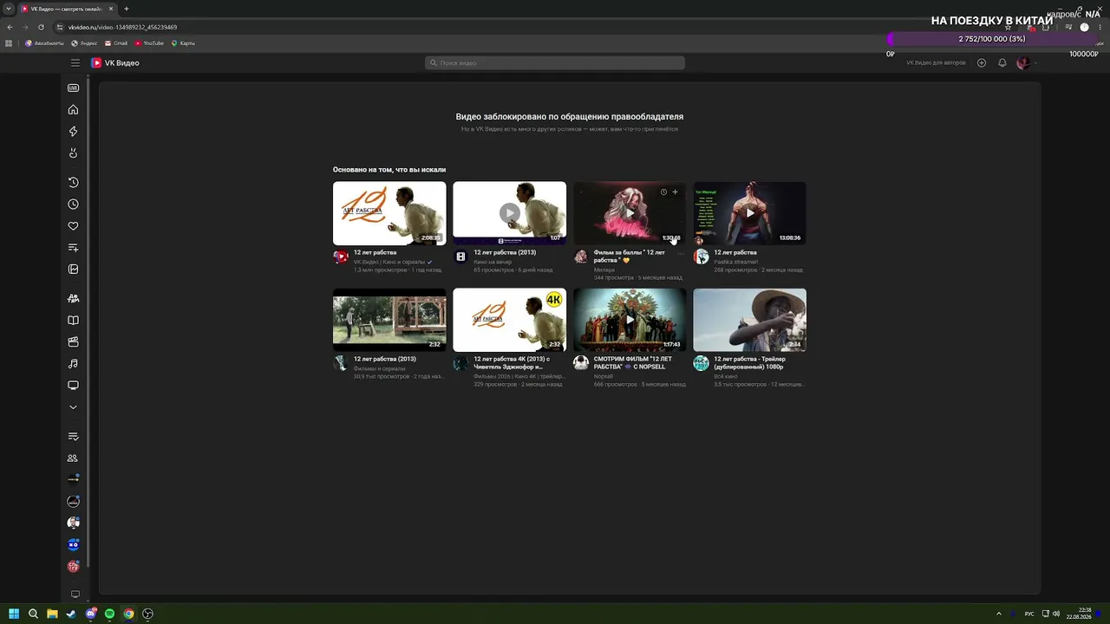Click the browser address bar

pos(520,27)
